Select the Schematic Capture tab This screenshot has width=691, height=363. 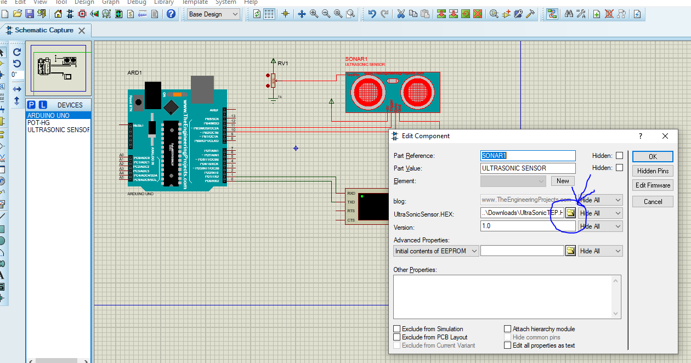(x=44, y=30)
